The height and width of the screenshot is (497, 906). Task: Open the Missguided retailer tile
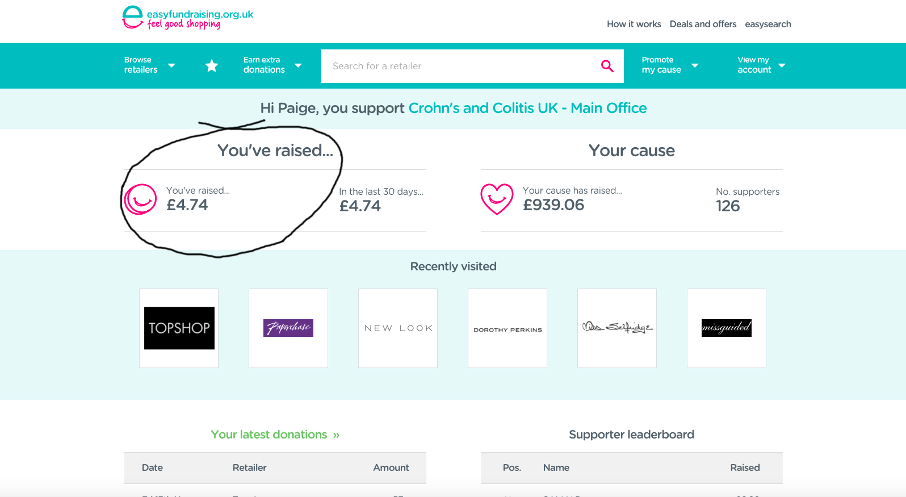click(727, 328)
